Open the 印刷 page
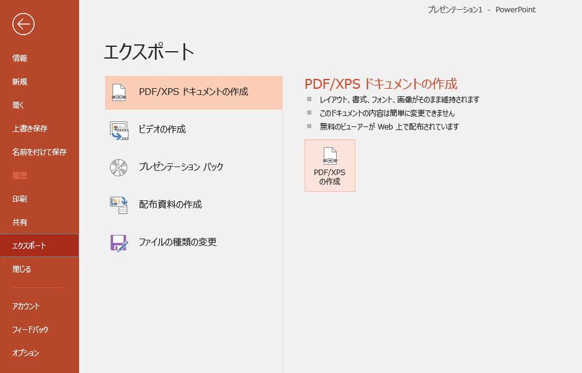 coord(20,199)
